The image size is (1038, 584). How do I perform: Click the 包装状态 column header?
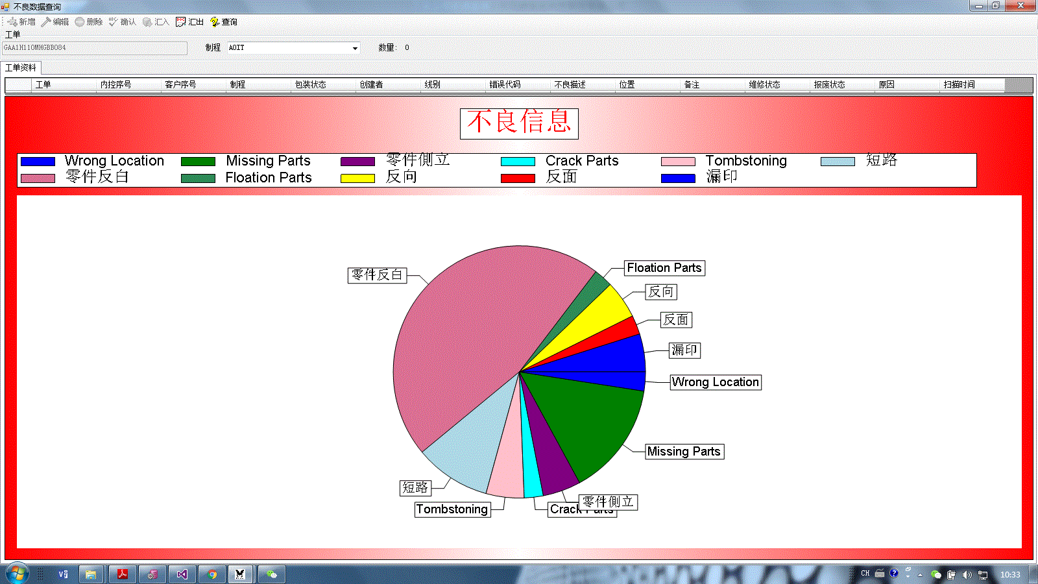click(x=323, y=85)
